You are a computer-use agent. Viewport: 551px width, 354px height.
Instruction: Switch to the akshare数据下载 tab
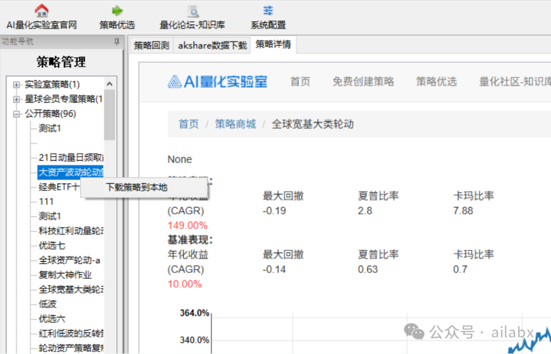tap(212, 45)
